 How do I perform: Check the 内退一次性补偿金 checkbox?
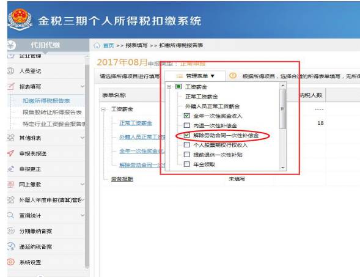click(x=186, y=125)
